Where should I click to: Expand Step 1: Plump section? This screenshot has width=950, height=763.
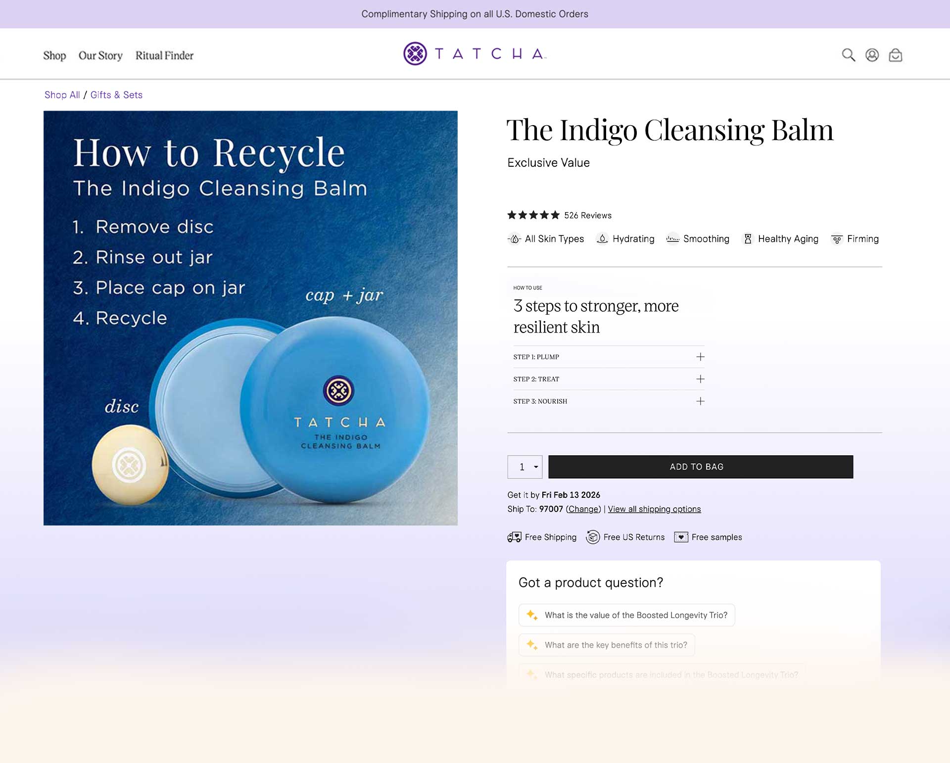(x=609, y=357)
